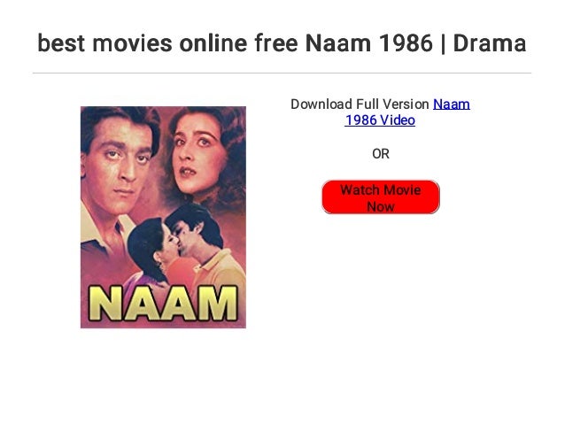This screenshot has height=424, width=565.
Task: Select the yellow NAAM title on poster
Action: (163, 303)
